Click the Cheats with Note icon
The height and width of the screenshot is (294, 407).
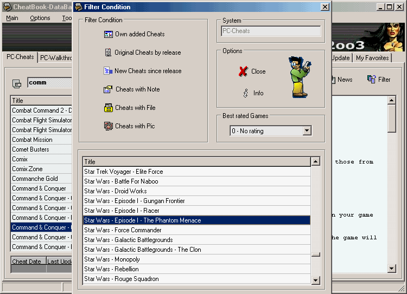coord(107,89)
